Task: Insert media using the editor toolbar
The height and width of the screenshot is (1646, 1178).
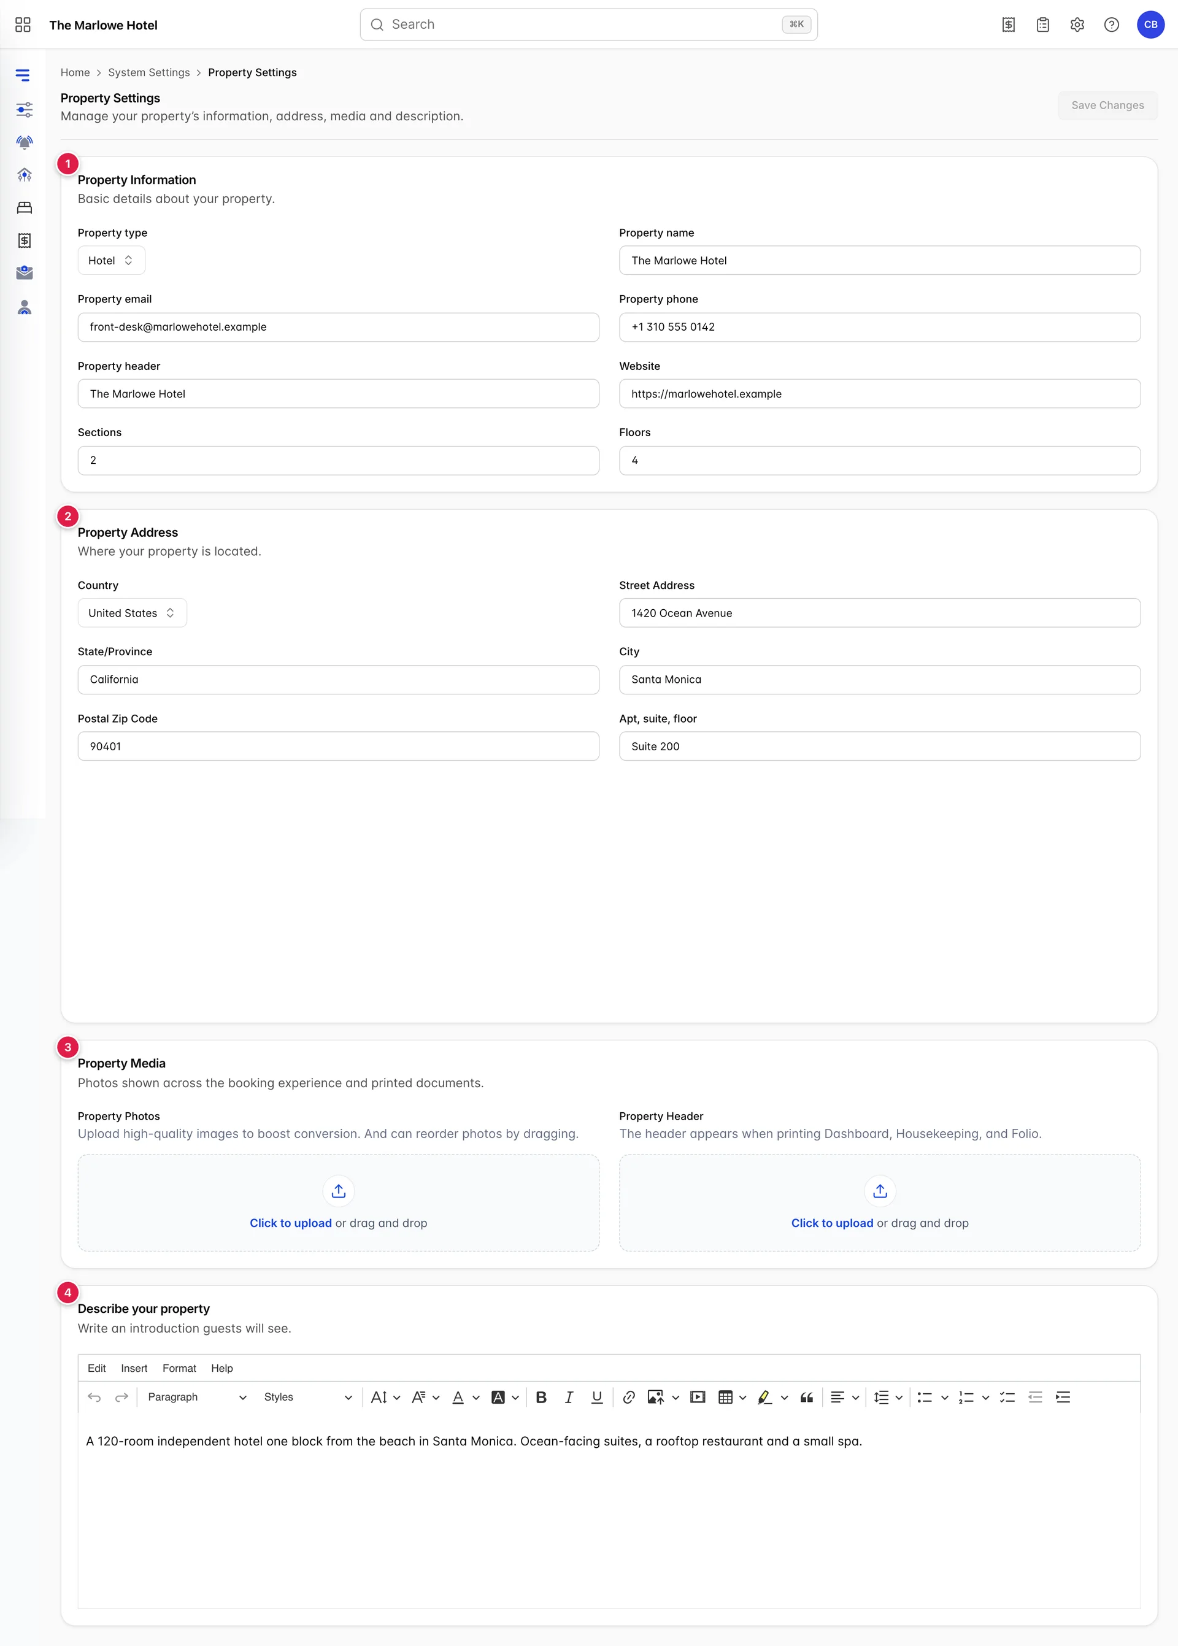Action: tap(698, 1398)
